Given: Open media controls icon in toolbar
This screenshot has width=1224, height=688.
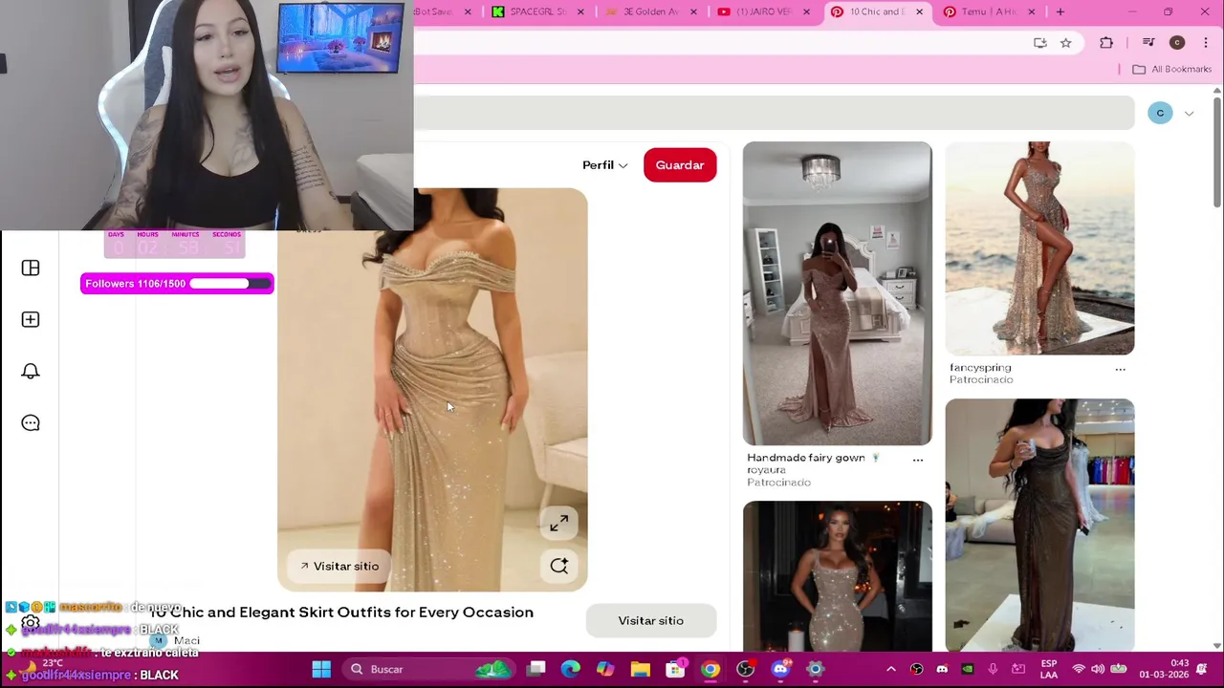Looking at the screenshot, I should 1148,42.
